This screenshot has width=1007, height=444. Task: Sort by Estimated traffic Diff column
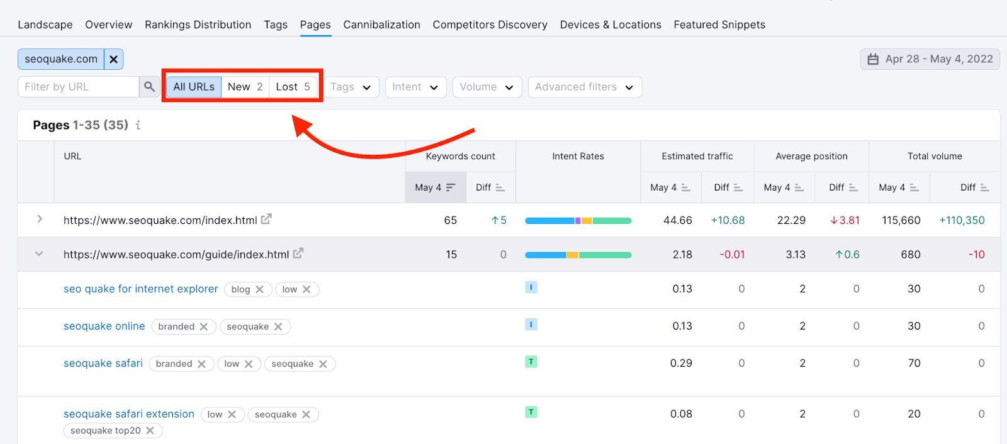click(728, 187)
